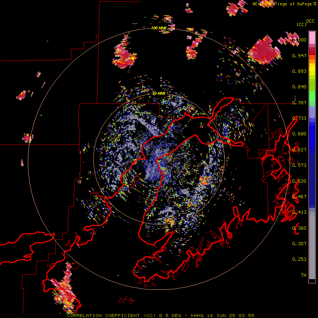Click the 03:55 timestamp
The width and height of the screenshot is (318, 318).
click(x=246, y=316)
